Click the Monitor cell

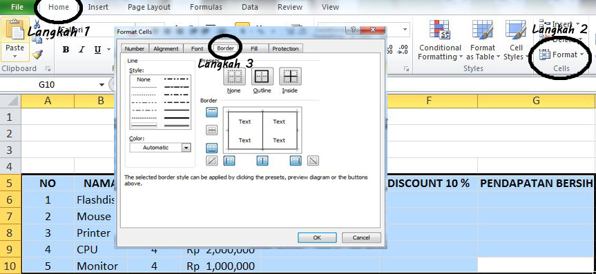point(101,266)
